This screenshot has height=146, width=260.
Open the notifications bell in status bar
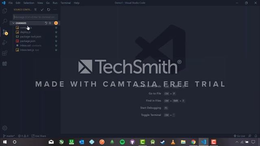point(256,136)
